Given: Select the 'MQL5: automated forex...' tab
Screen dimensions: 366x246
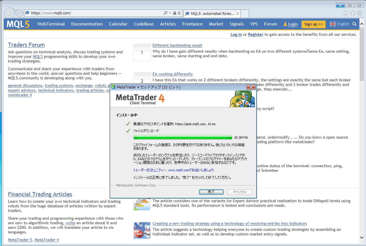Looking at the screenshot, I should (212, 13).
